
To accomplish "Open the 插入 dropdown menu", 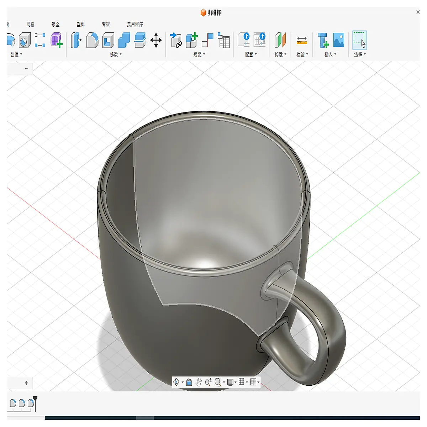I will [330, 54].
